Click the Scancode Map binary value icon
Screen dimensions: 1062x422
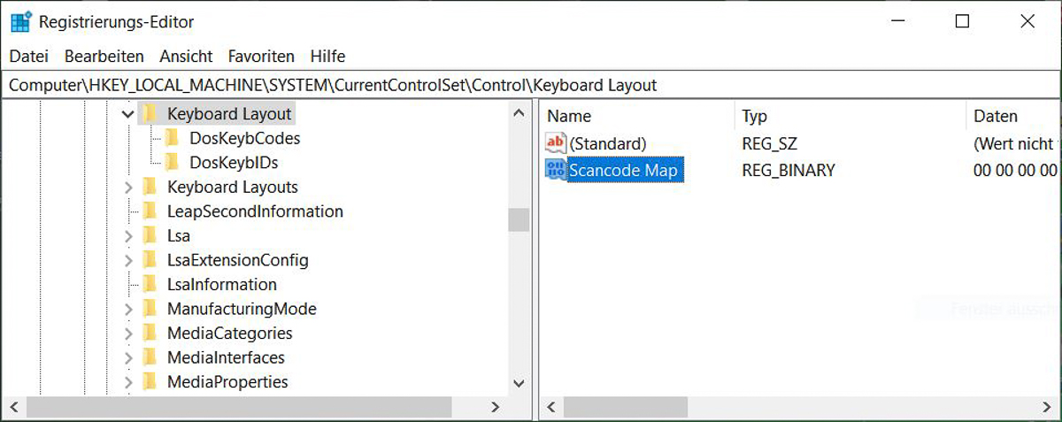556,170
